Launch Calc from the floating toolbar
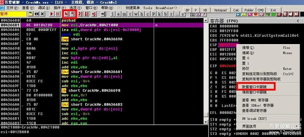Image resolution: width=304 pixels, height=137 pixels. click(236, 10)
